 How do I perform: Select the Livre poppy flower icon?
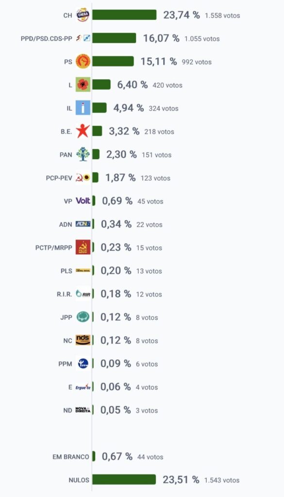coord(83,84)
